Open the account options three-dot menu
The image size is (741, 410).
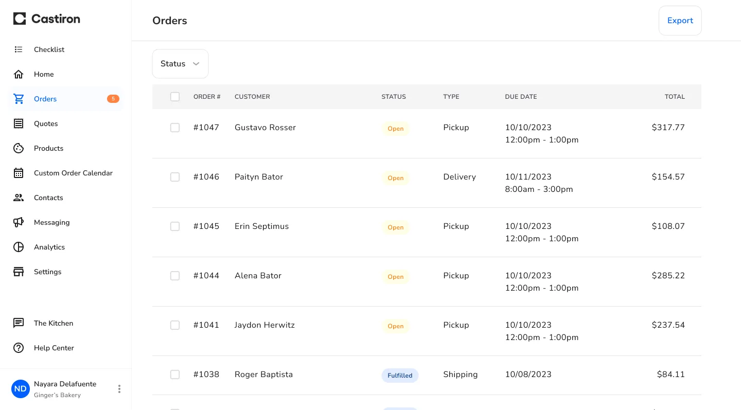point(119,389)
